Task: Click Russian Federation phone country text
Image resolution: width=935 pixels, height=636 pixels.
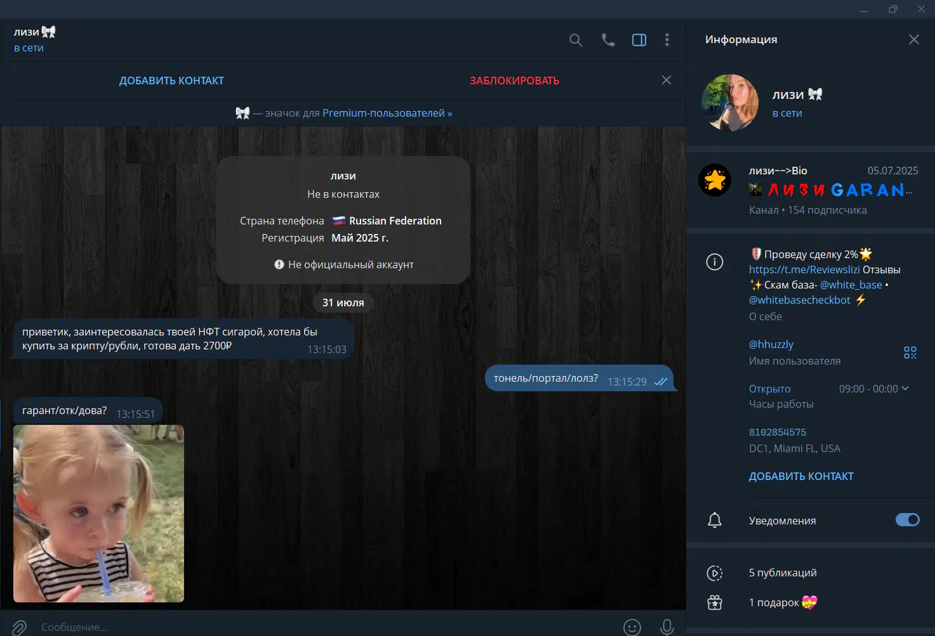Action: coord(395,221)
